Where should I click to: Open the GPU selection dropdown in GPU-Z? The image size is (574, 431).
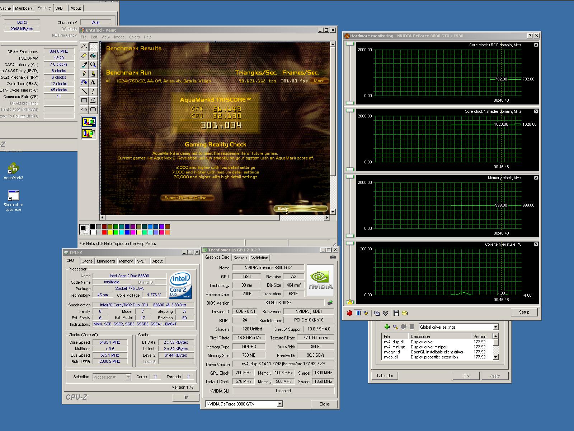tap(279, 404)
